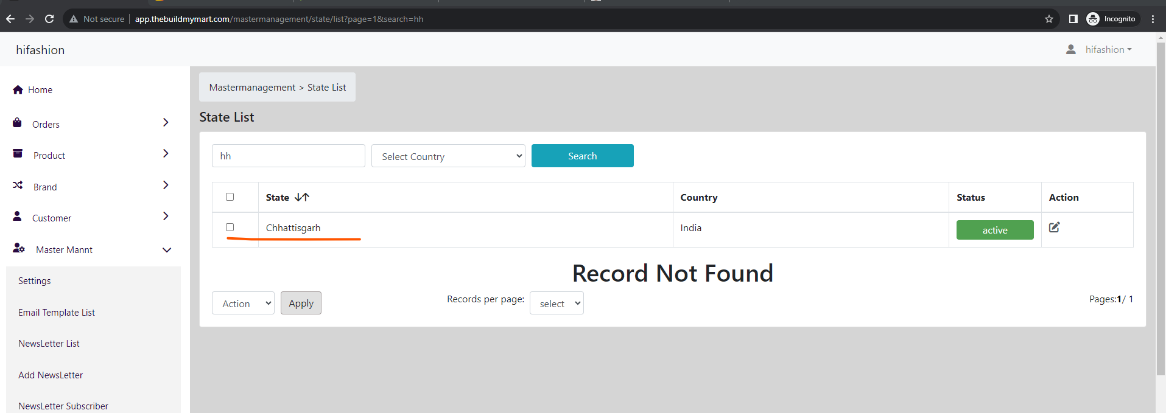Open Add NewsLetter
This screenshot has width=1166, height=413.
[51, 375]
